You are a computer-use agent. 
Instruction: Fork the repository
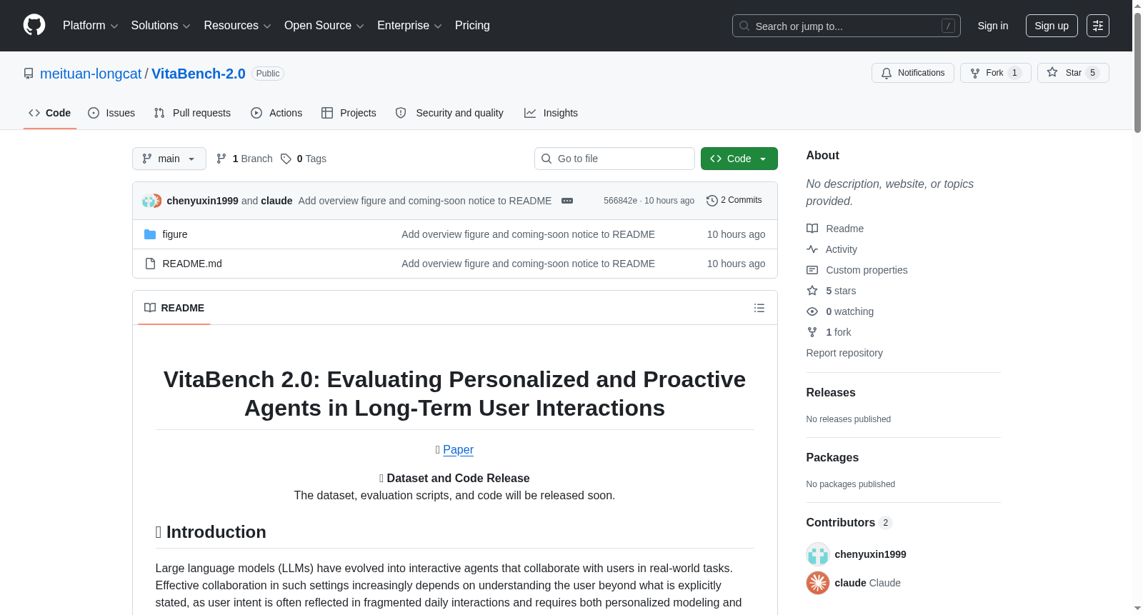tap(996, 73)
